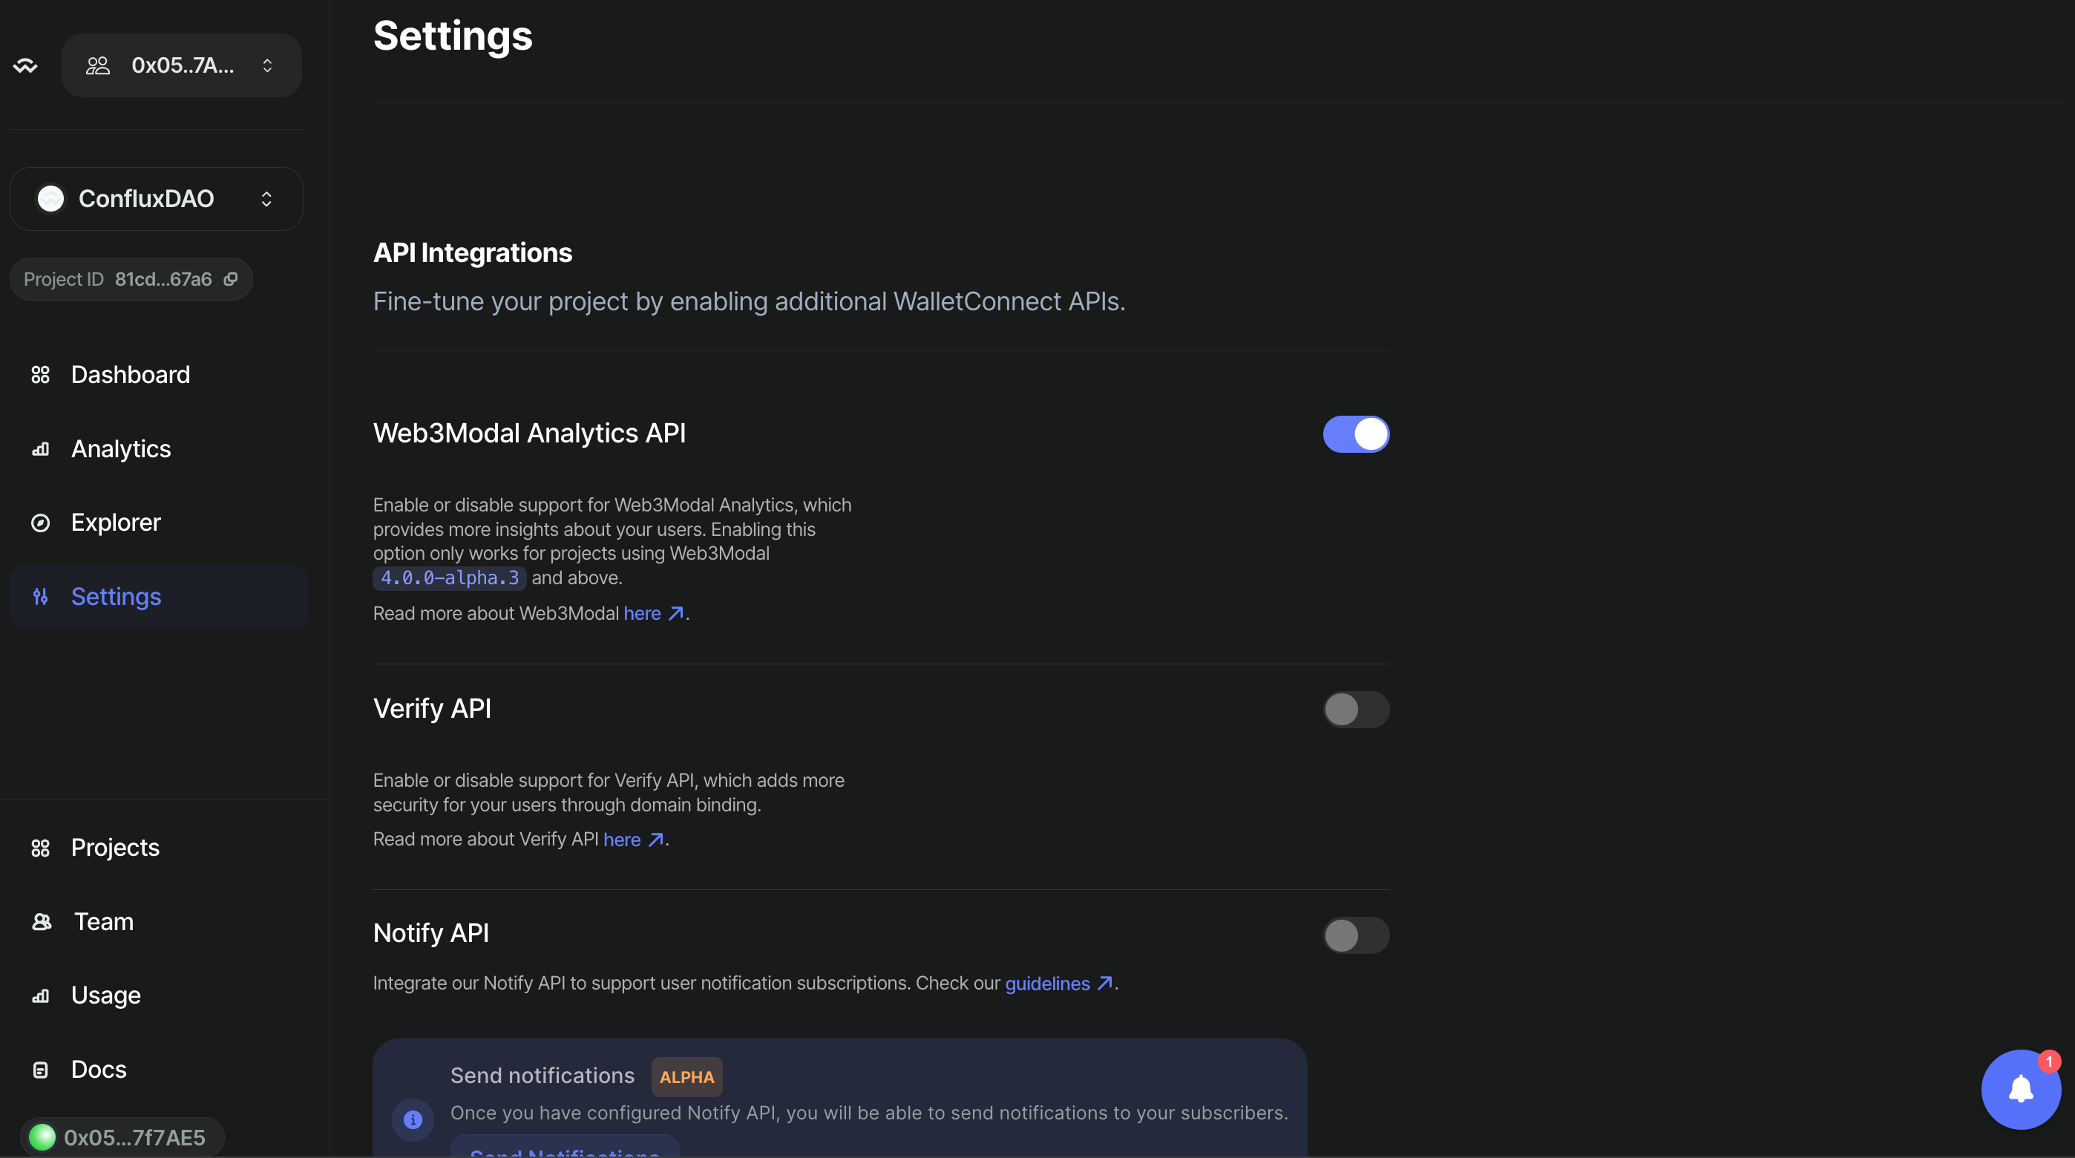Open Explorer via its compass icon
This screenshot has height=1158, width=2075.
tap(41, 523)
